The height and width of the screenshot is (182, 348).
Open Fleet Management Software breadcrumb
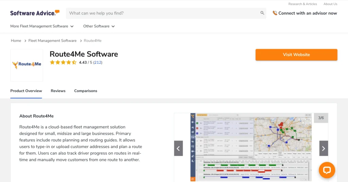point(52,41)
